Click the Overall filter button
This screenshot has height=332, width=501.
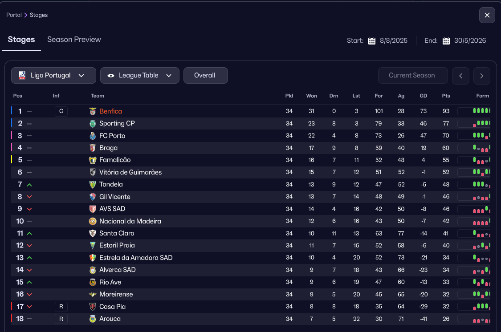pos(205,76)
